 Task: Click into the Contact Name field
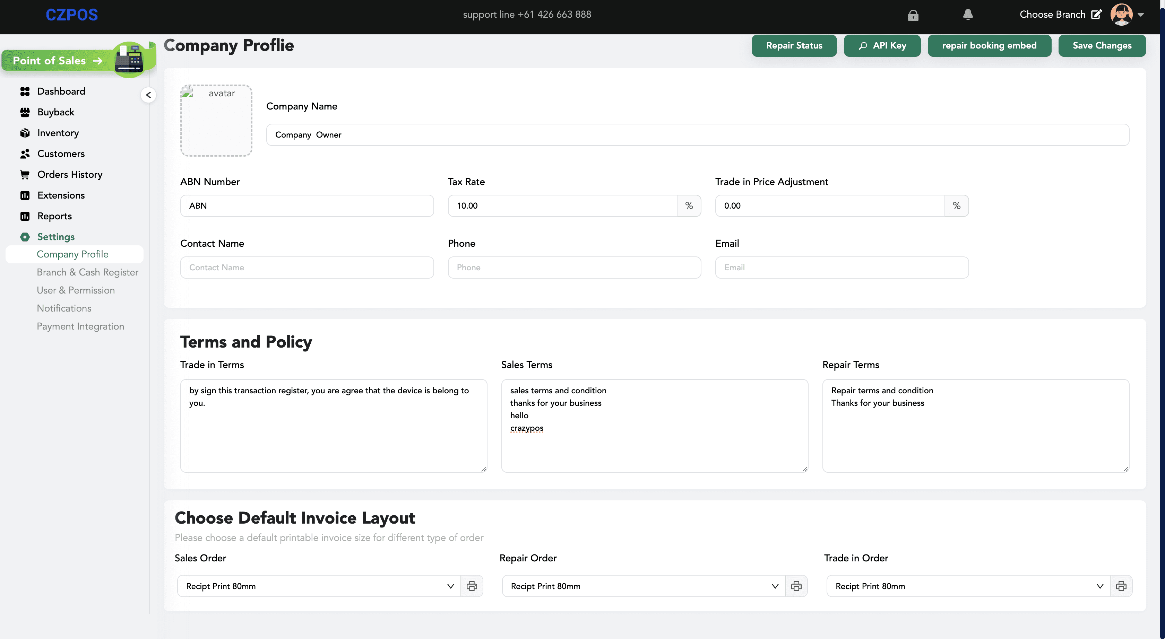coord(307,268)
